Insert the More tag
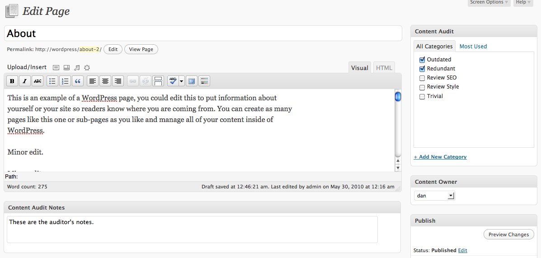The height and width of the screenshot is (258, 541). [158, 81]
